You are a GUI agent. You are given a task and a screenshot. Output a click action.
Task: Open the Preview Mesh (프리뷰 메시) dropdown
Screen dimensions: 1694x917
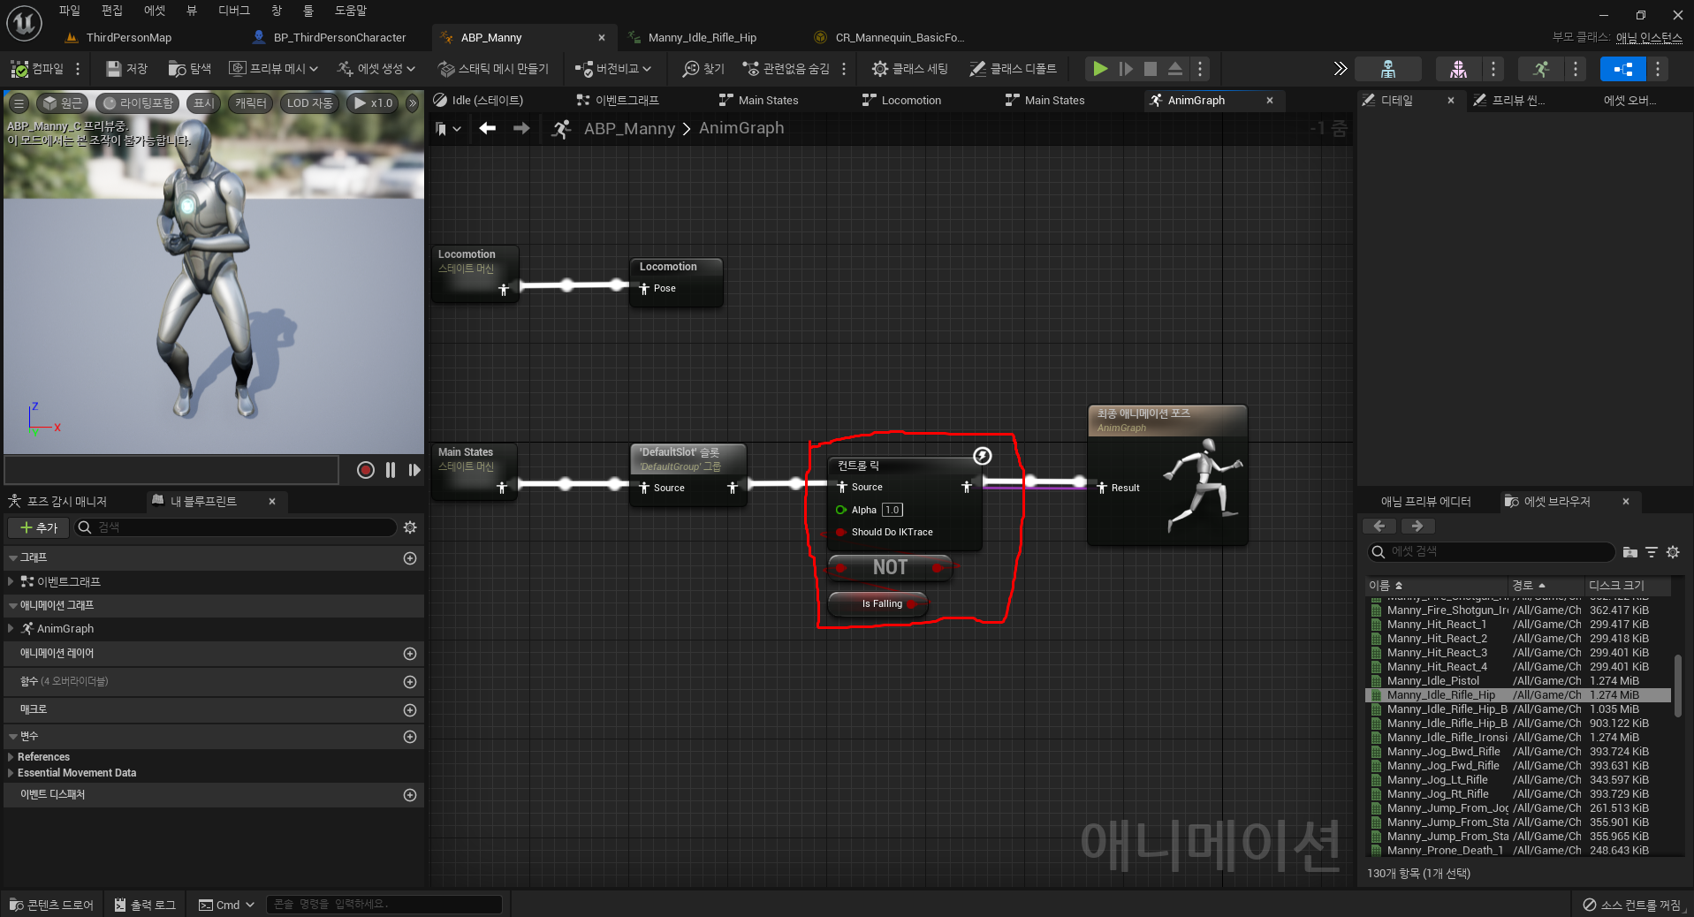point(273,69)
